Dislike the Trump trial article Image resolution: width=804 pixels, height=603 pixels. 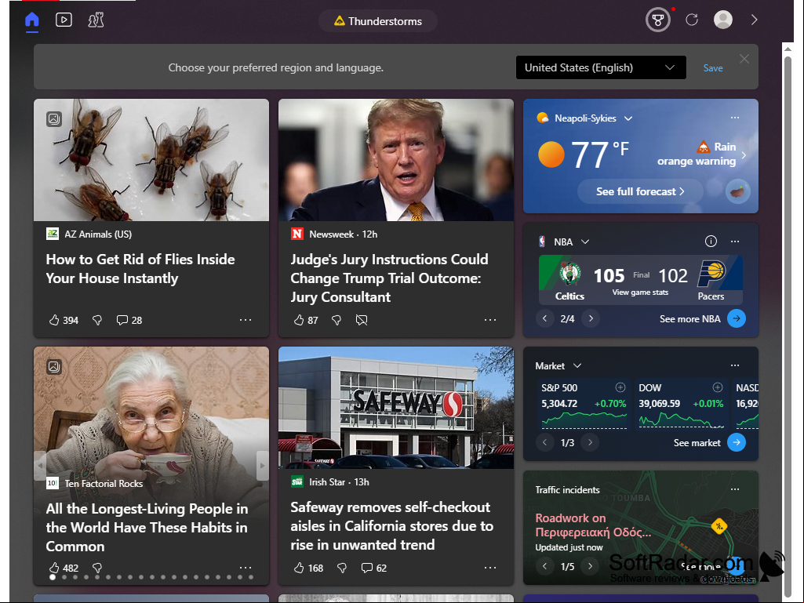coord(337,320)
